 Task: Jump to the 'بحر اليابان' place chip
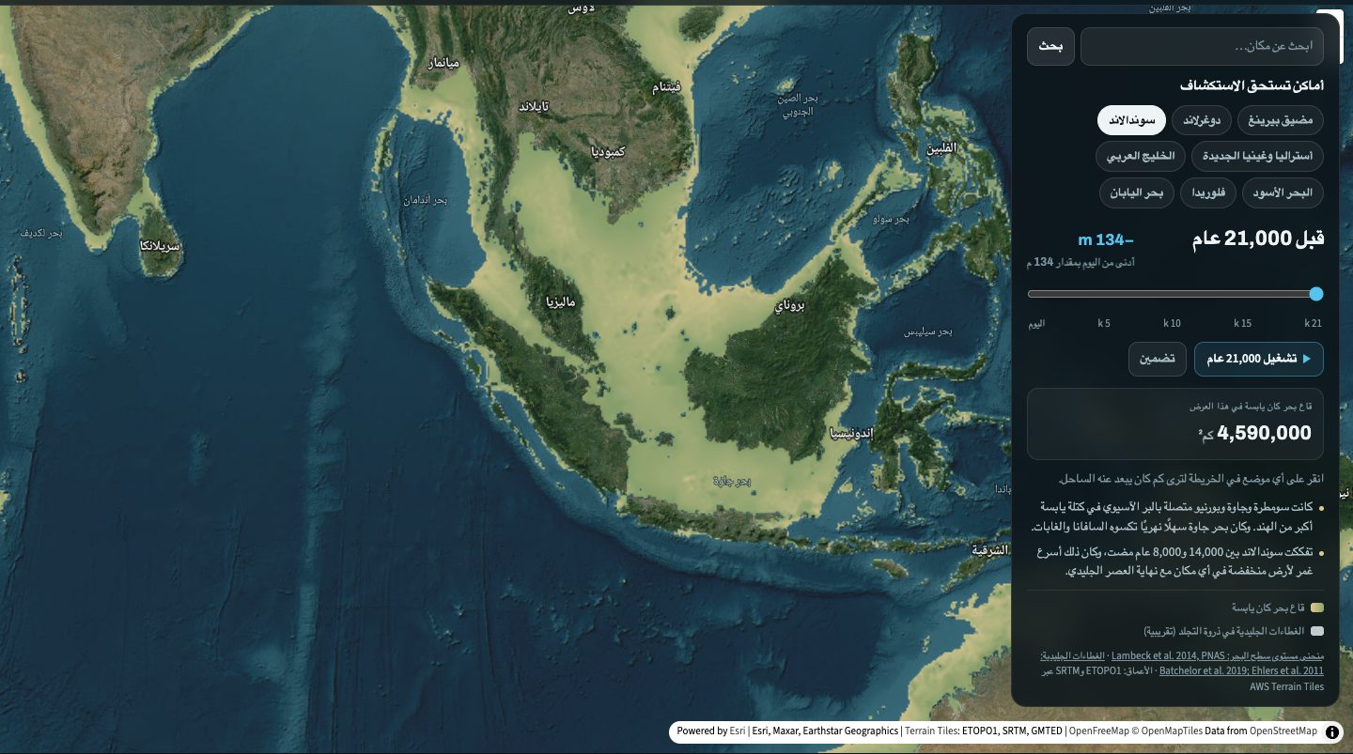(1137, 192)
